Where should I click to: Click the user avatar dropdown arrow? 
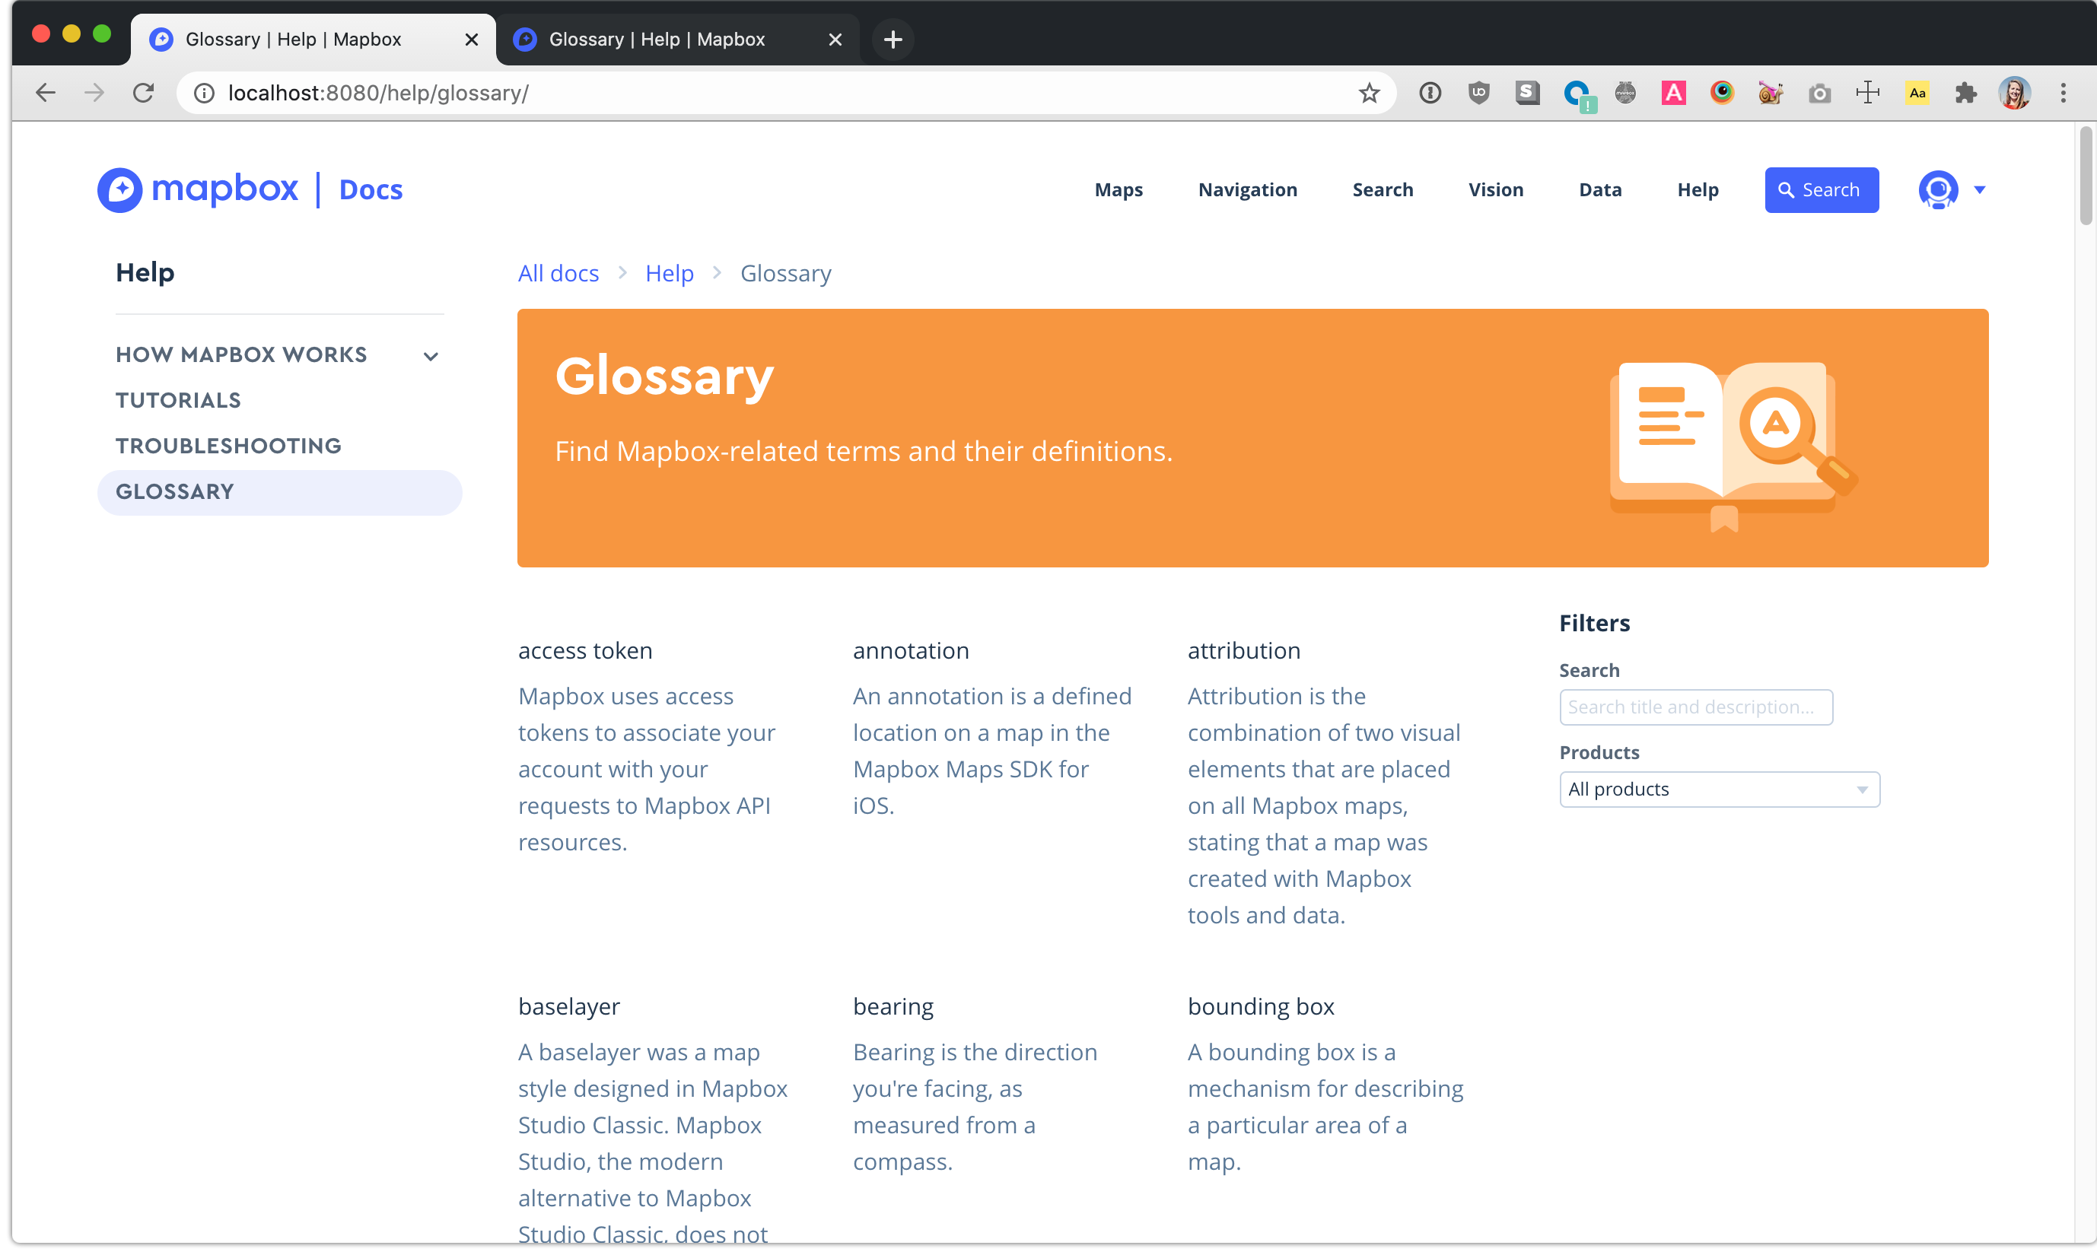[1982, 189]
